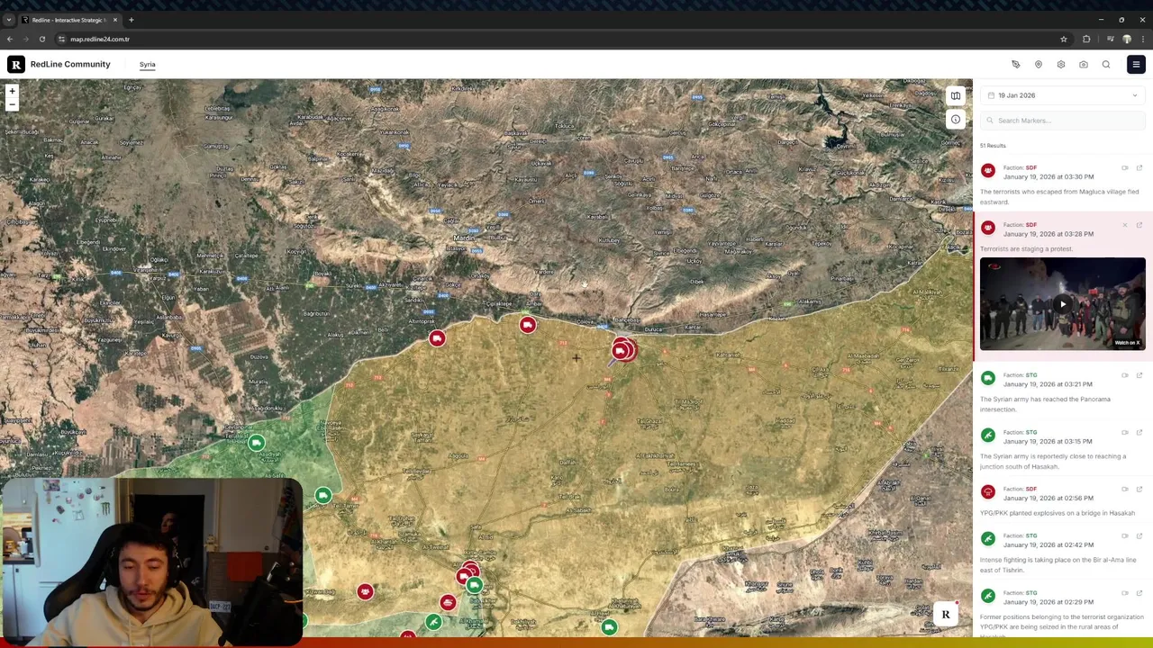
Task: Zoom in the map with the plus button
Action: pos(12,91)
